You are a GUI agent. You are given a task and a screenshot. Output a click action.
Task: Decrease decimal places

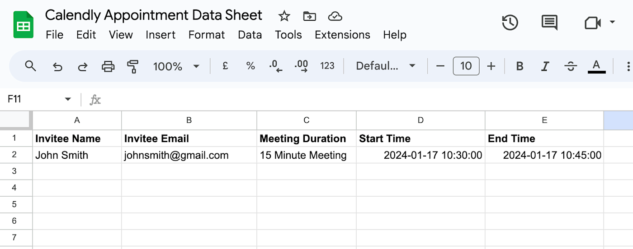(275, 66)
